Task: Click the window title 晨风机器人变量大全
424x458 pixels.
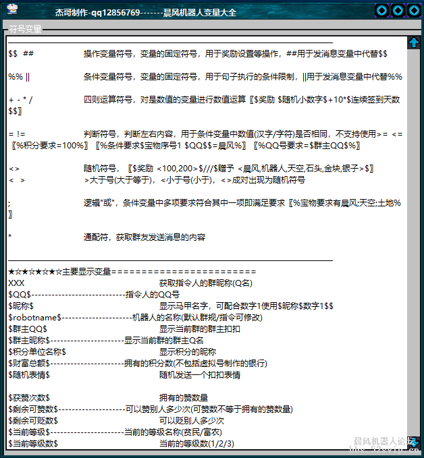Action: tap(200, 13)
